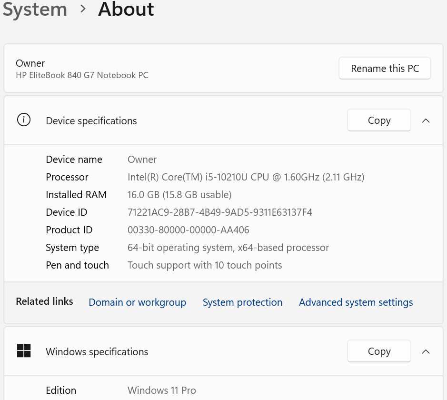The image size is (447, 400).
Task: Copy the Windows specifications
Action: click(379, 351)
